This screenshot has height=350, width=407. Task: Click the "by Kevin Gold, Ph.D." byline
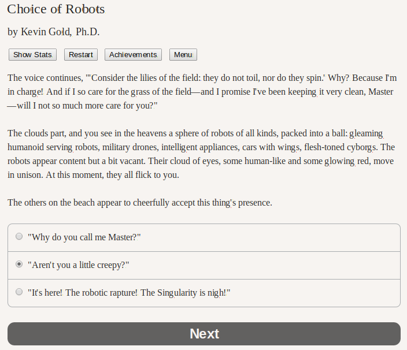point(57,32)
